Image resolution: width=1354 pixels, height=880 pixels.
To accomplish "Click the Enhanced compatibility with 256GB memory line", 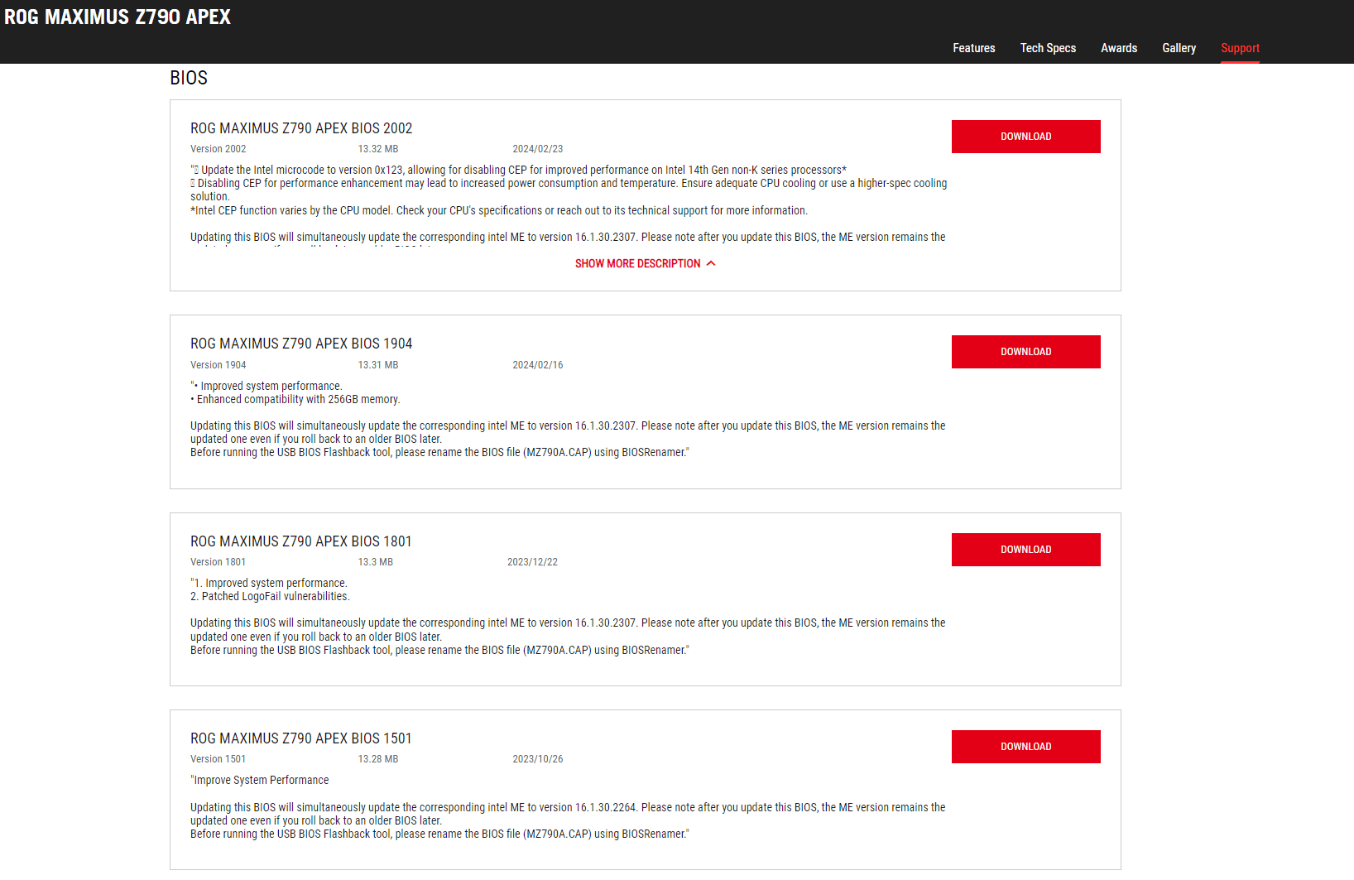I will click(x=295, y=399).
